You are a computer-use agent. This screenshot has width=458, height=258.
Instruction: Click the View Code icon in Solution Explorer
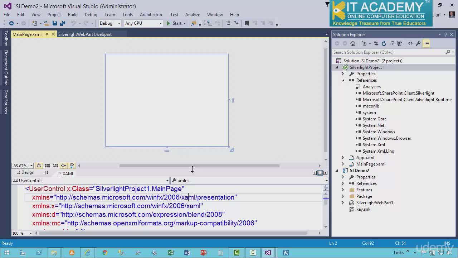[x=410, y=43]
